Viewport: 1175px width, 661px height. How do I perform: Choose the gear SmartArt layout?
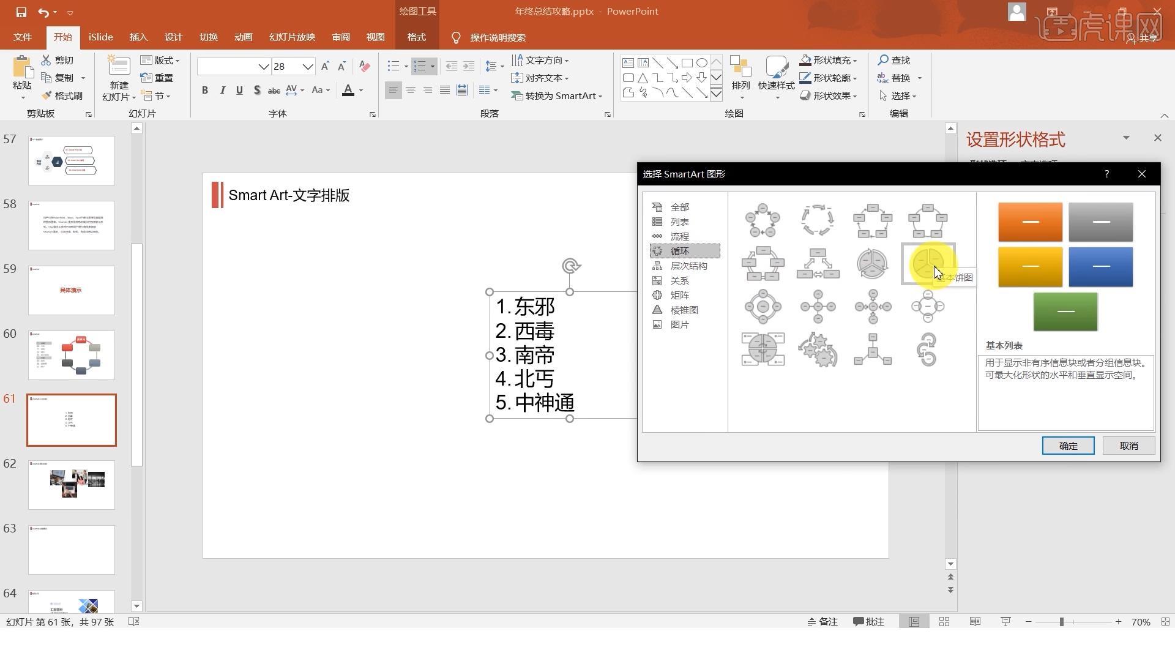click(818, 349)
